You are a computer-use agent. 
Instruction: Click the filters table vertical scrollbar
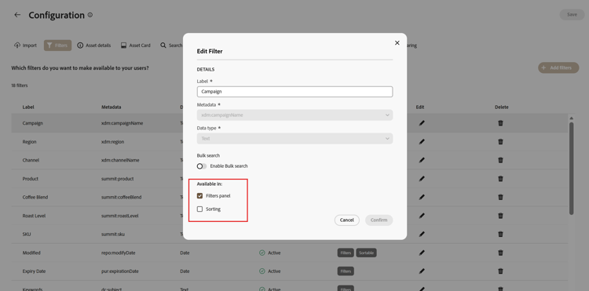[572, 169]
